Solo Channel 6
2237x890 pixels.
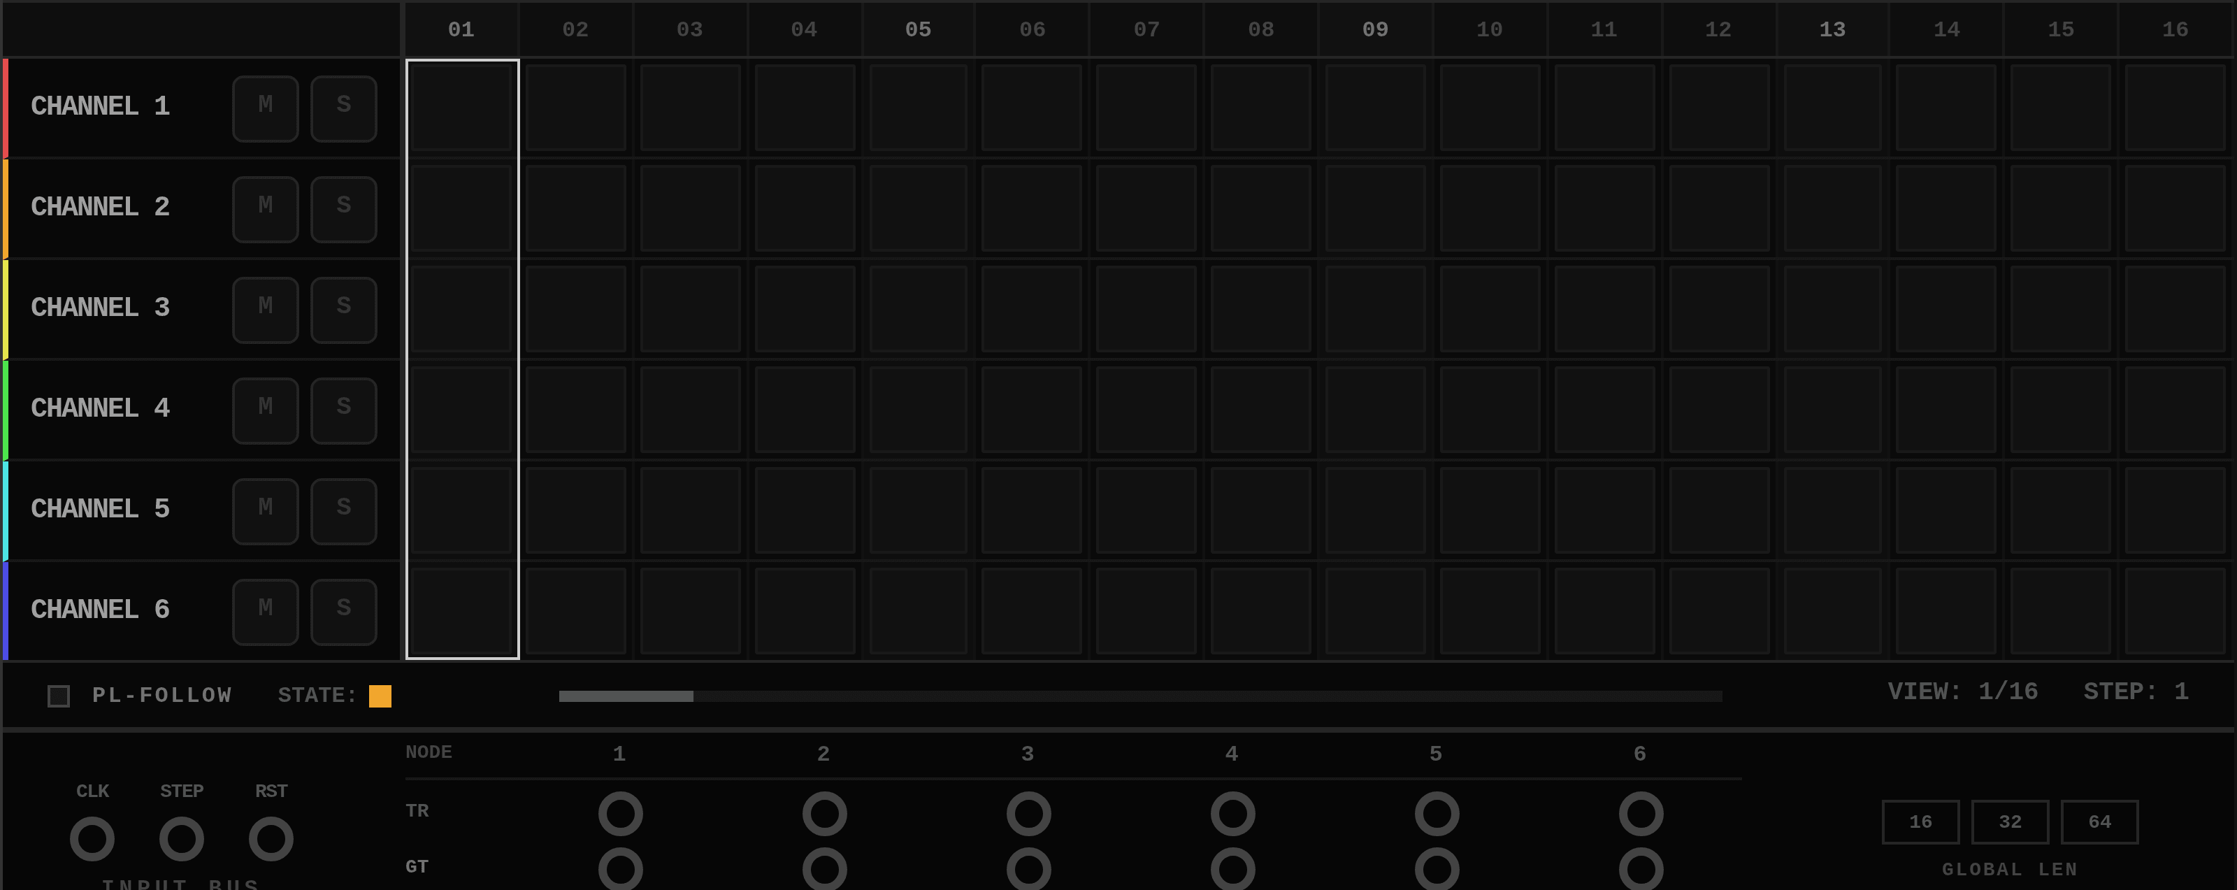(x=343, y=612)
